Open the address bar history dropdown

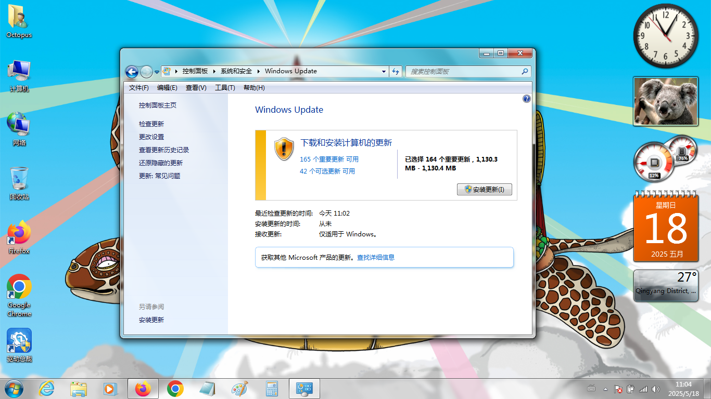click(x=384, y=71)
